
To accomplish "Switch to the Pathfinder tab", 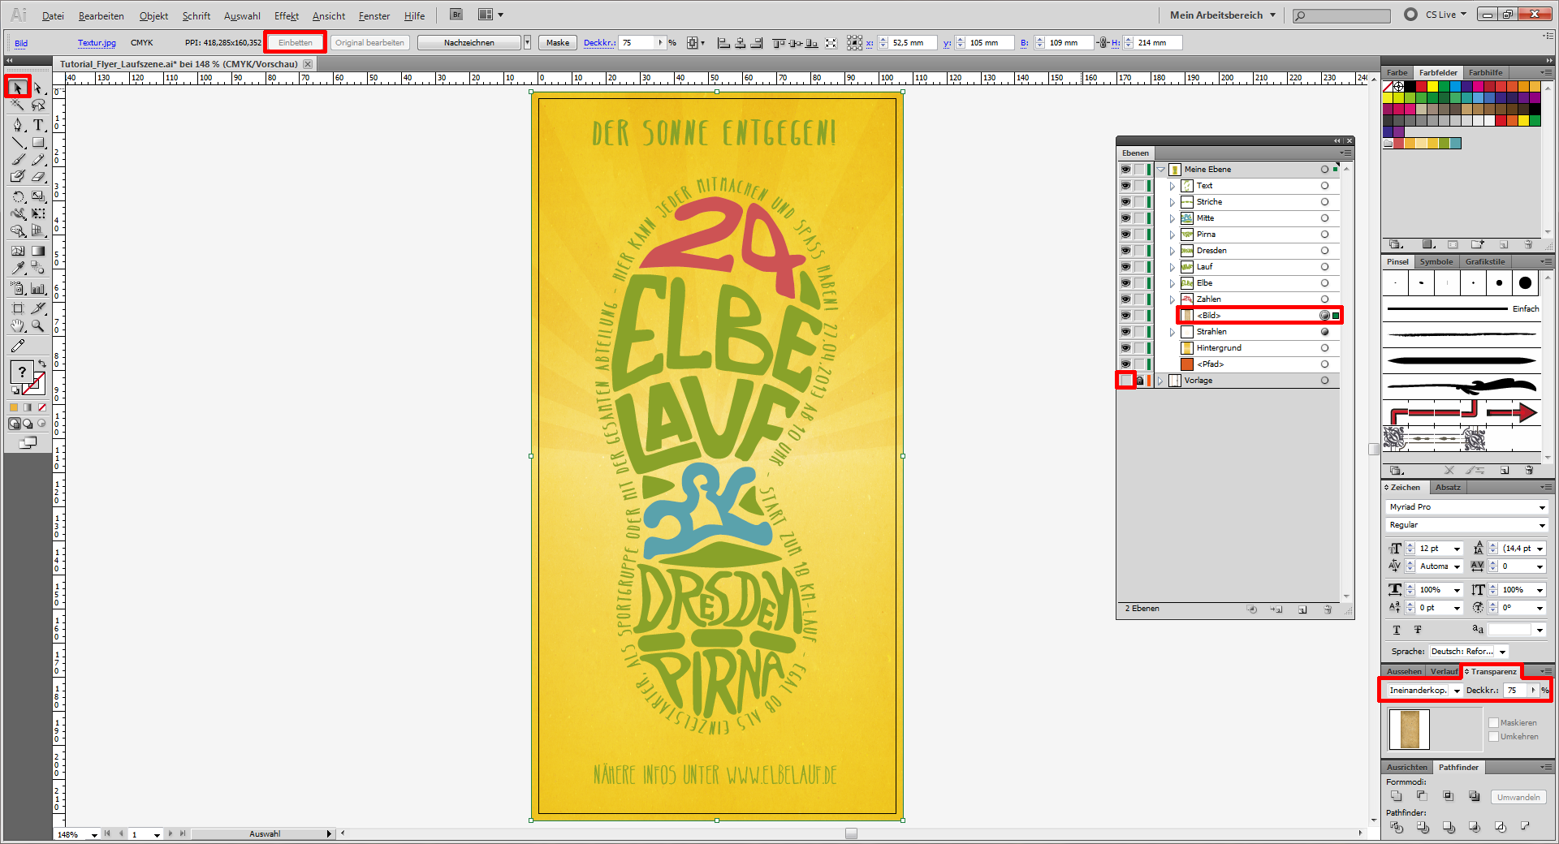I will click(1458, 767).
